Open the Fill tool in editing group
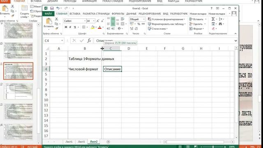This screenshot has width=263, height=148. click(x=213, y=24)
